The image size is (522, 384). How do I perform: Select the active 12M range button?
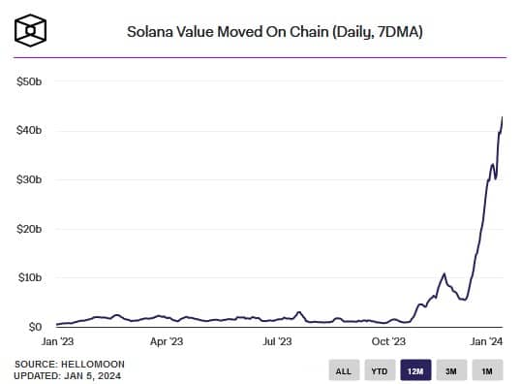click(415, 370)
